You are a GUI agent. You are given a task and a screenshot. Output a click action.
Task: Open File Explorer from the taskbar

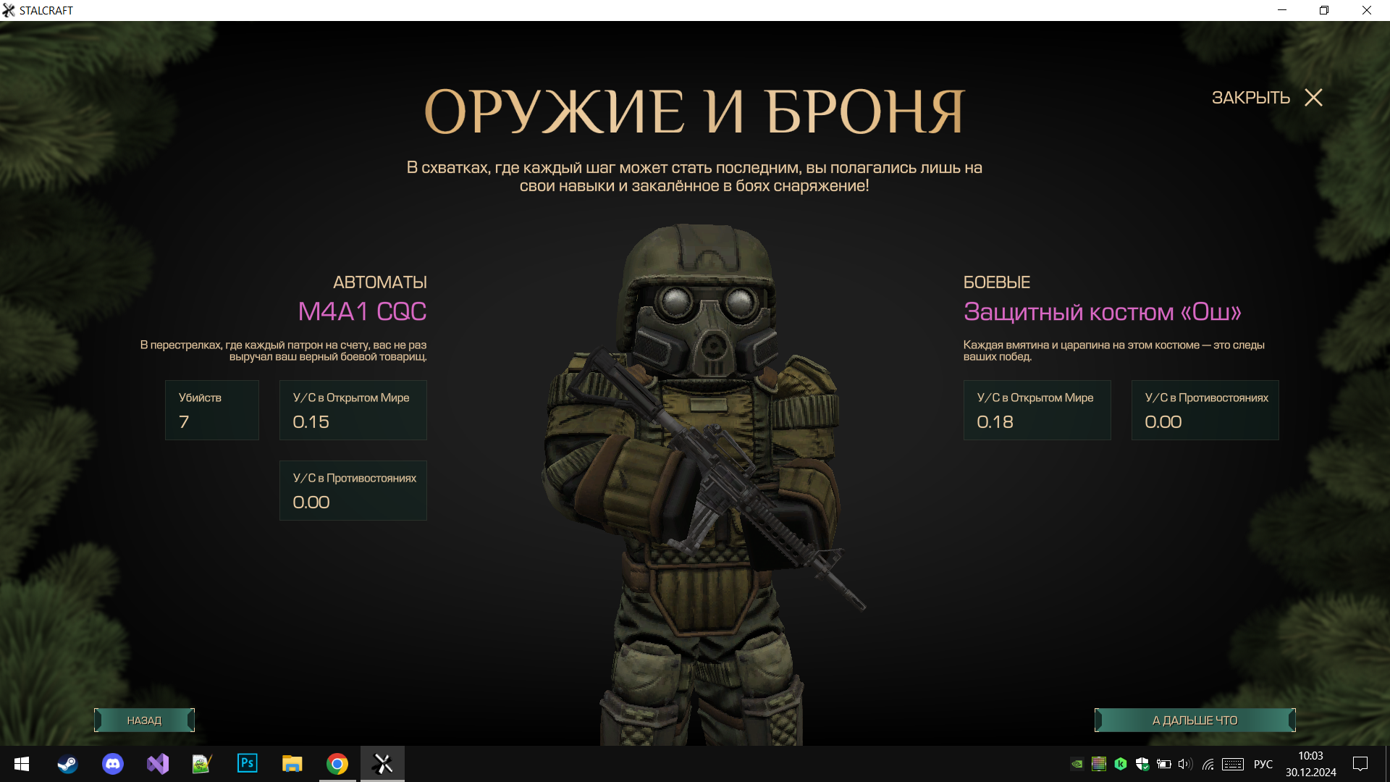click(x=292, y=764)
